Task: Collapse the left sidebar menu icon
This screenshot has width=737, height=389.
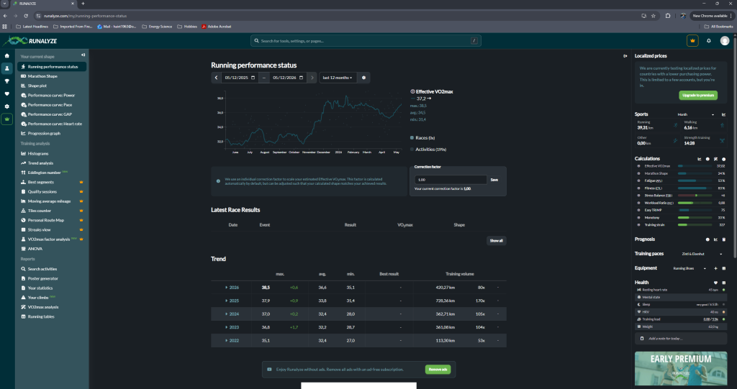Action: (83, 55)
